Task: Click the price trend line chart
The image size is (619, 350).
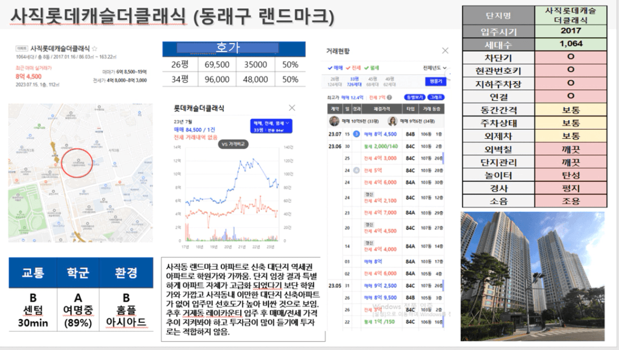Action: coord(232,193)
